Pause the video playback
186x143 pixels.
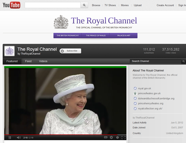[x=10, y=137]
